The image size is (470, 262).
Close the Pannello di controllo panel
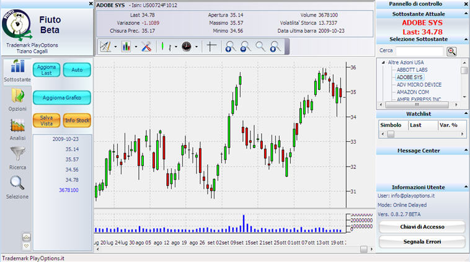pos(466,4)
